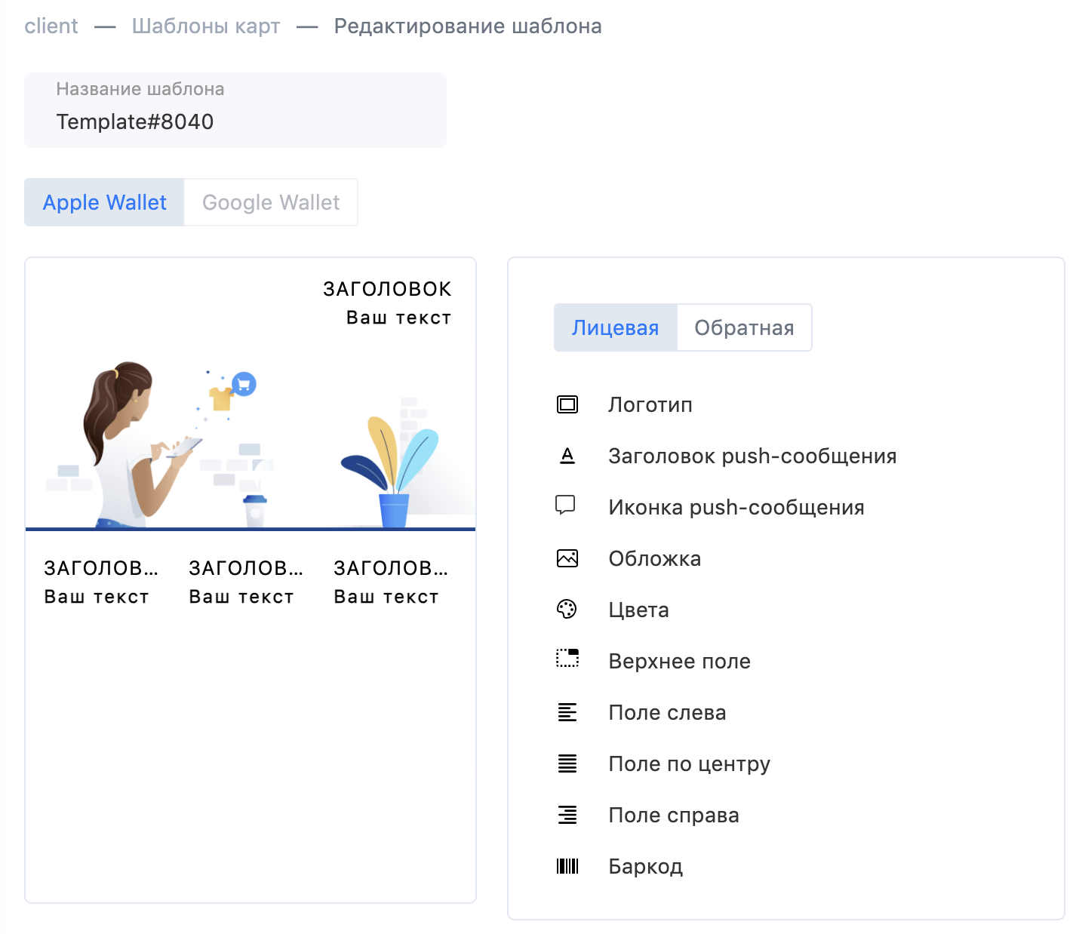The height and width of the screenshot is (934, 1076).
Task: Click the Заголовок push-сообщения text icon
Action: (567, 456)
